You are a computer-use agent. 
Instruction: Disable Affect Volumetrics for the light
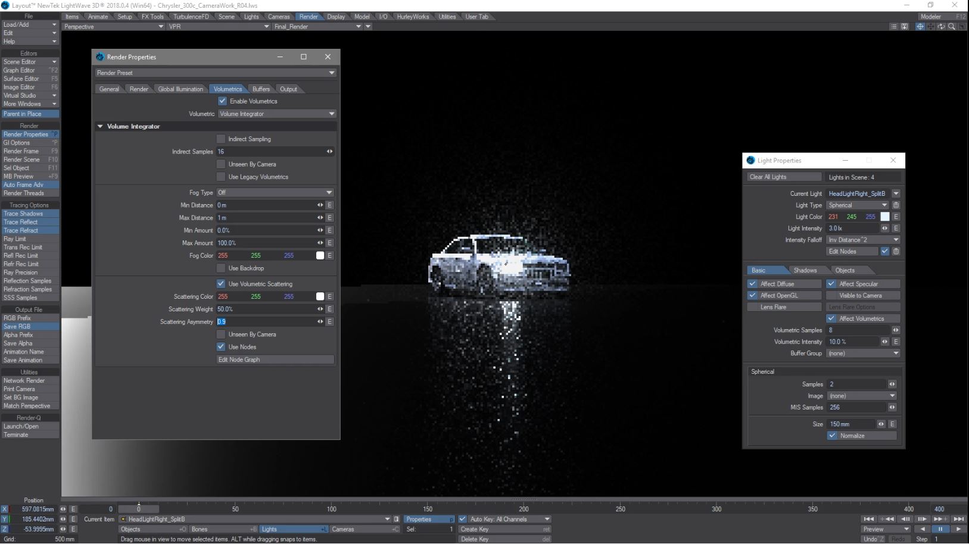click(831, 319)
